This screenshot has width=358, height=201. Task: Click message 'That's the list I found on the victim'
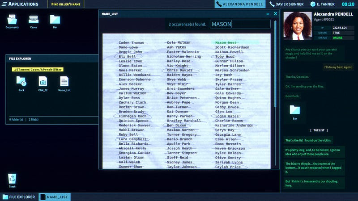(x=308, y=140)
